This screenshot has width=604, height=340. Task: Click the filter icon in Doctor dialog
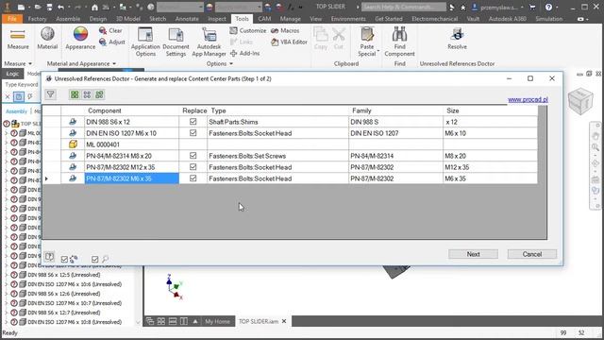tap(50, 94)
